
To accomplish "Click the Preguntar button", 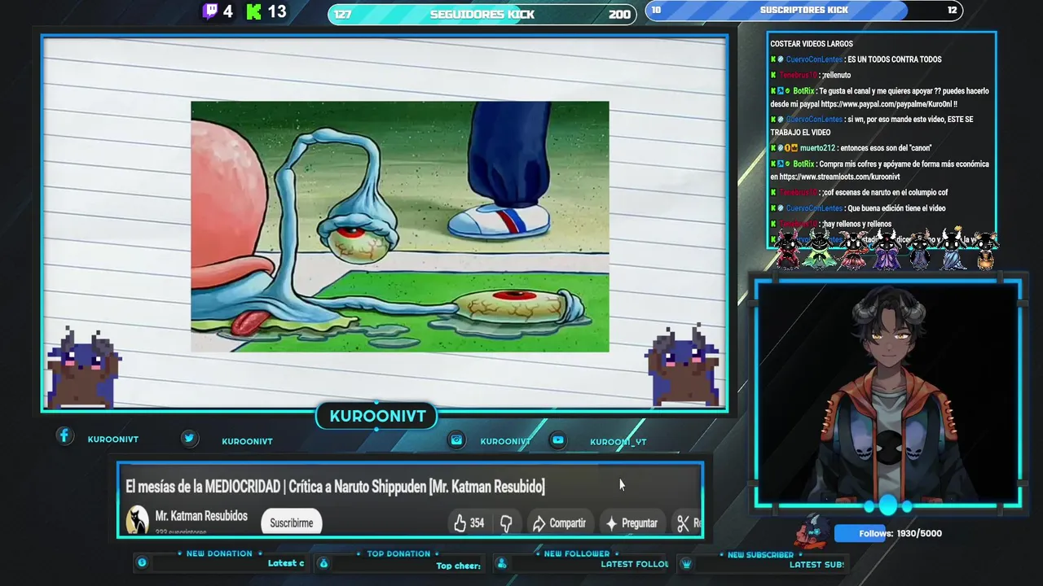I will click(x=632, y=523).
